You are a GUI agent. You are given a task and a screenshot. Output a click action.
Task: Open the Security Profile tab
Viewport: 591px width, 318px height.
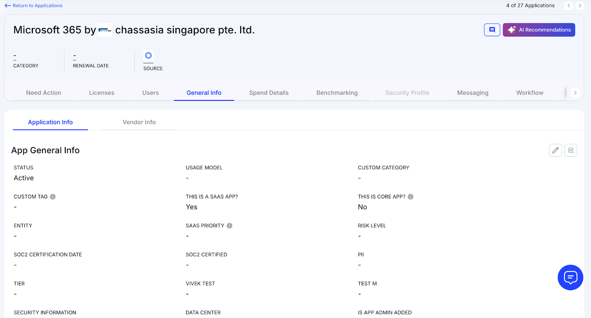407,93
